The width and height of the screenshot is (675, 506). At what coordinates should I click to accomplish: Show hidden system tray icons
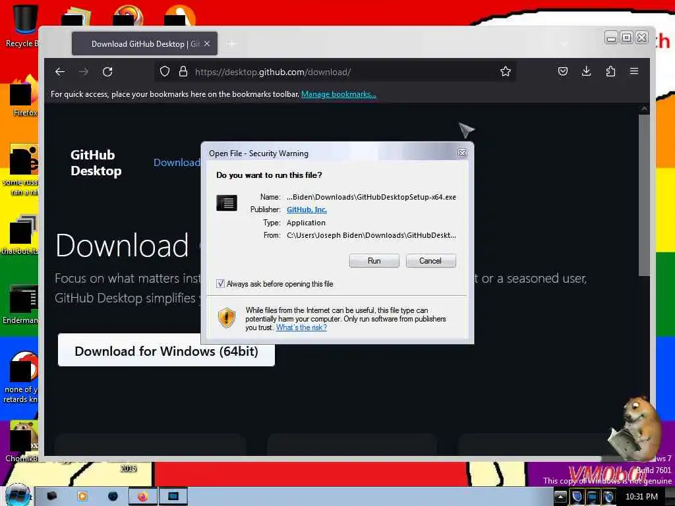pos(560,497)
